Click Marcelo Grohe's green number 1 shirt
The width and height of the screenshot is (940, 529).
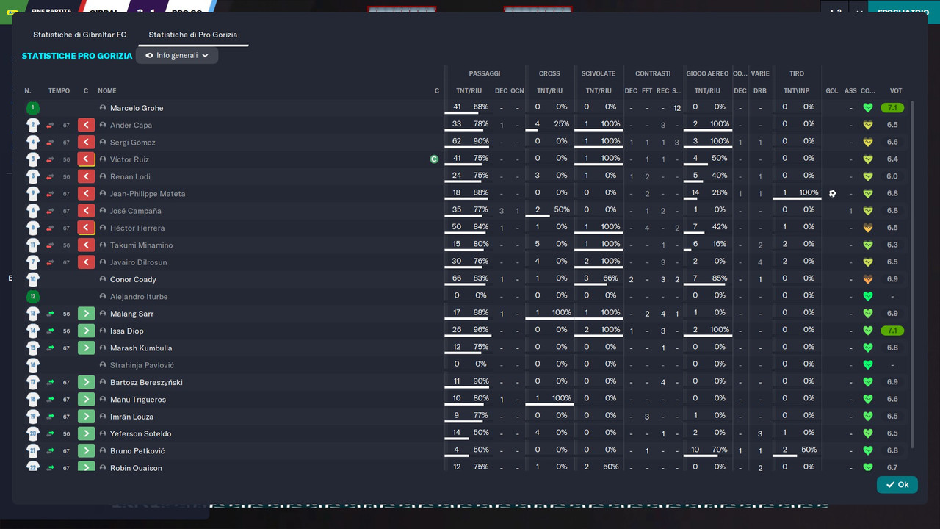point(32,108)
